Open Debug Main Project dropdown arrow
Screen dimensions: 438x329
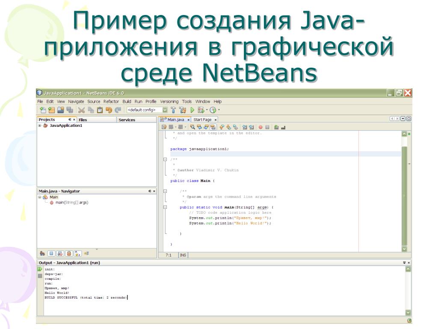pyautogui.click(x=207, y=110)
